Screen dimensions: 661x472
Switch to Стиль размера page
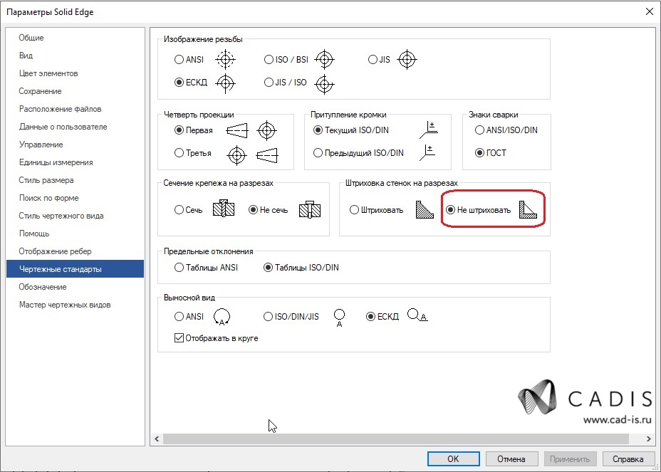(x=75, y=180)
